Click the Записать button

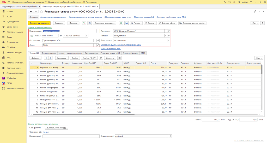pos(59,23)
